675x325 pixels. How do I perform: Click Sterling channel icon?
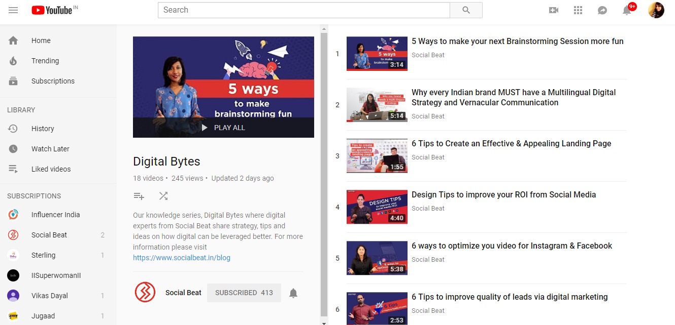click(x=13, y=255)
